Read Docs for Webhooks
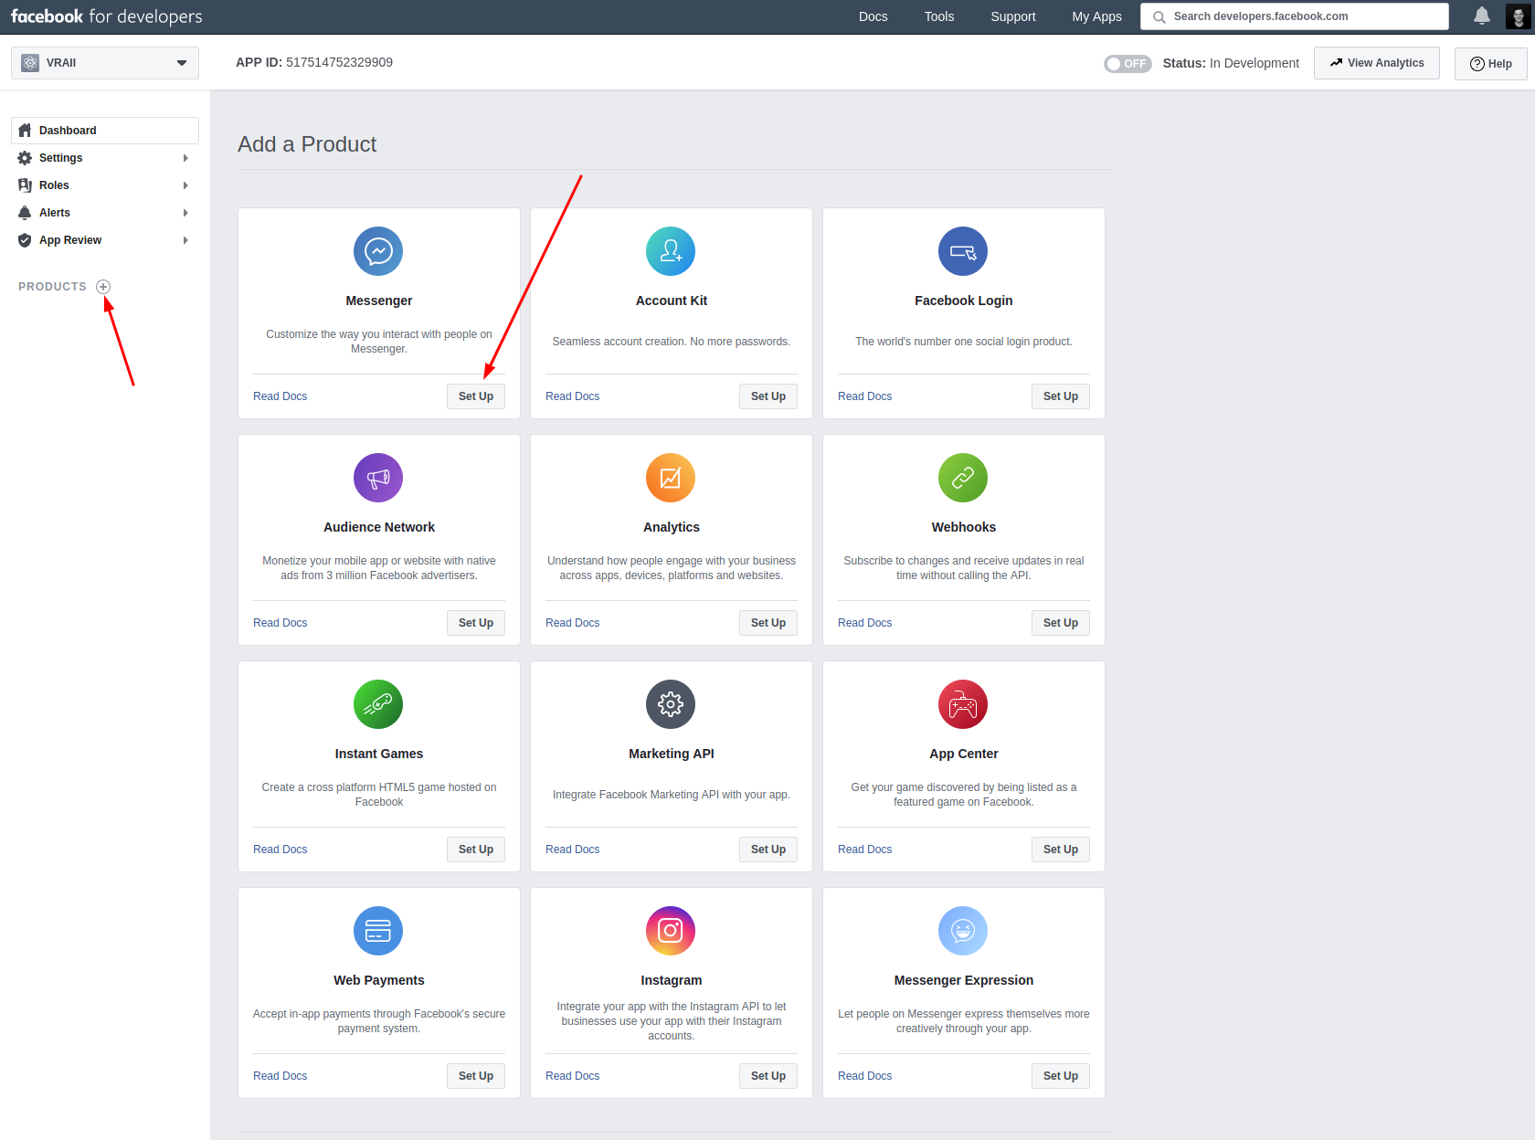Viewport: 1535px width, 1140px height. pos(865,623)
